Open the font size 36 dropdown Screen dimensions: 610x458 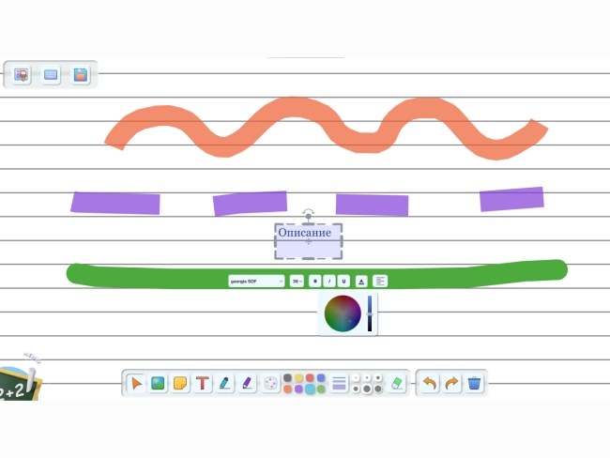pos(297,281)
